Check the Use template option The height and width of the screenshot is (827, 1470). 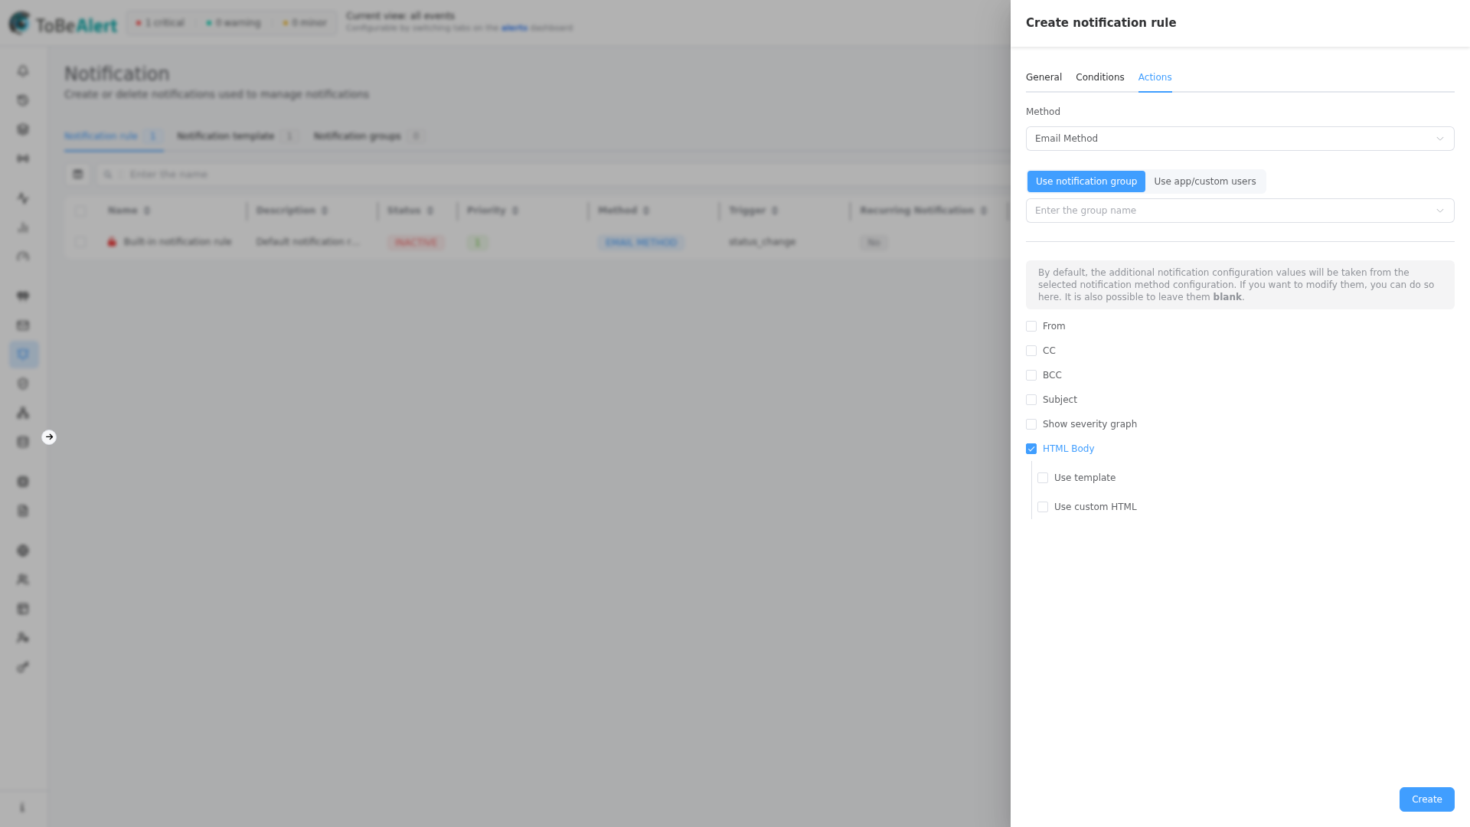pos(1043,478)
